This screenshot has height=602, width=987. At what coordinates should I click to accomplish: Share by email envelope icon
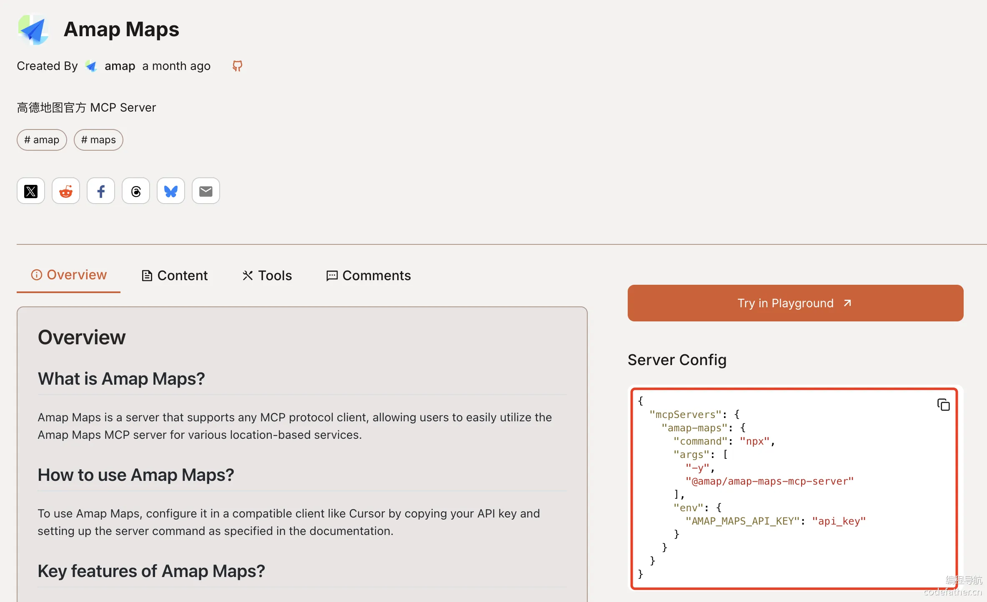[206, 191]
